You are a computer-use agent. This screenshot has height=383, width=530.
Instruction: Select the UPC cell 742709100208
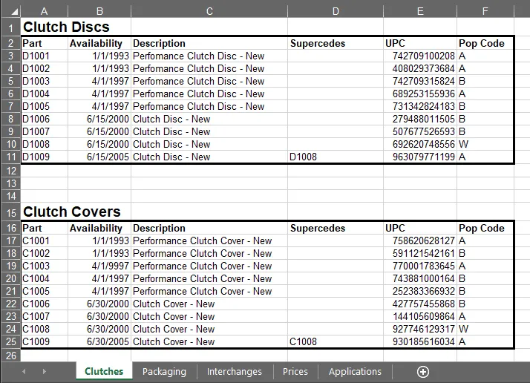point(420,56)
